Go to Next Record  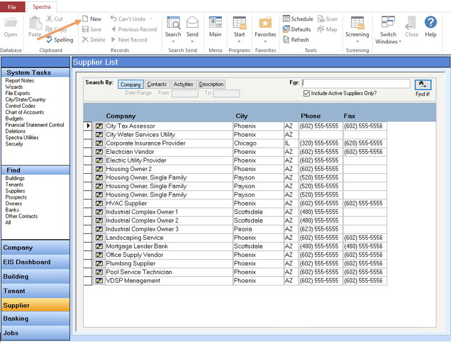click(x=129, y=39)
